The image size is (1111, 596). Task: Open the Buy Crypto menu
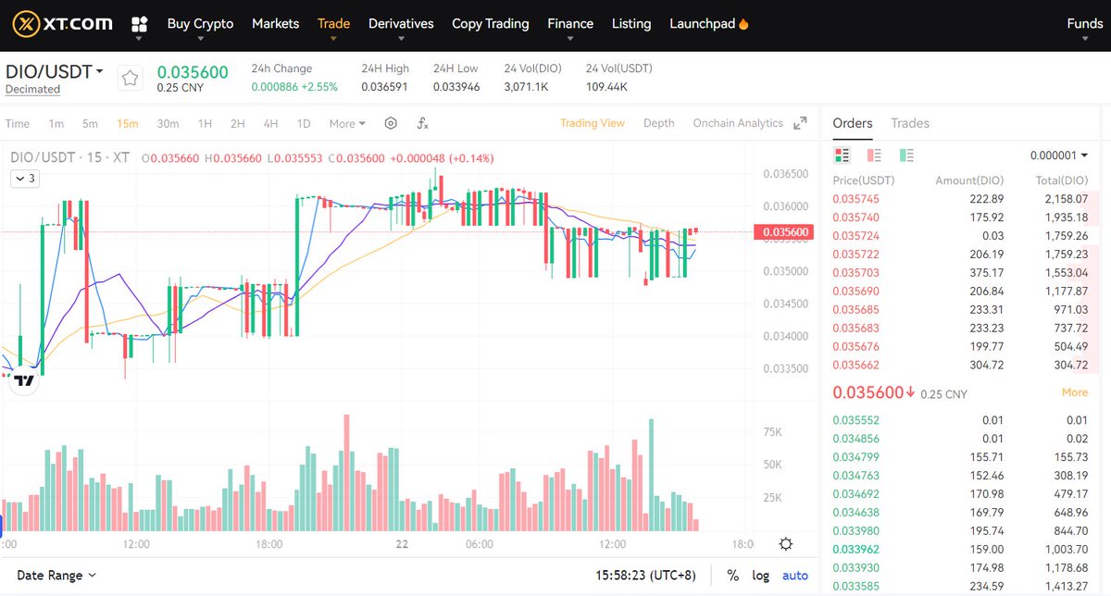pyautogui.click(x=200, y=24)
